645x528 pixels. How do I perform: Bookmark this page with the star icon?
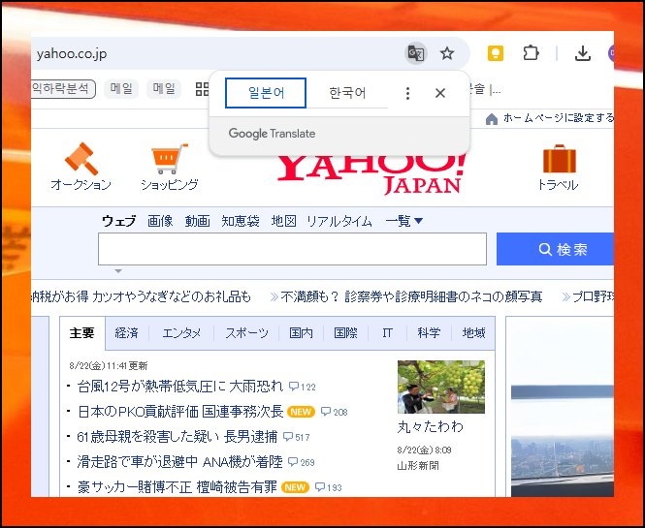447,53
